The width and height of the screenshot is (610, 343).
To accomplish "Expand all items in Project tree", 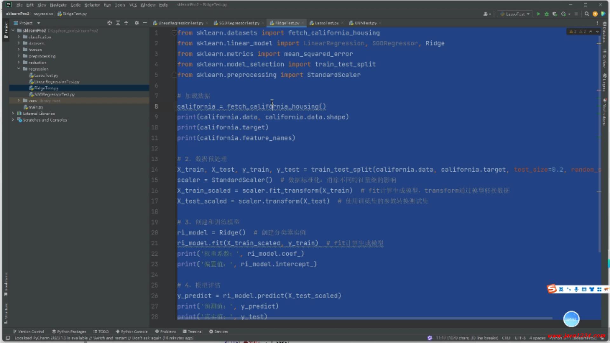I will click(x=118, y=23).
